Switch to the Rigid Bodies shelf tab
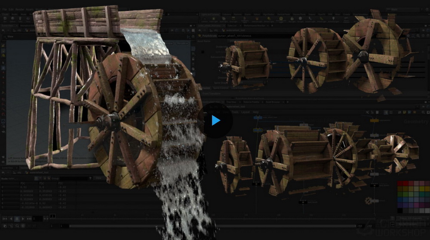Screen dimensions: 430x240 click(x=268, y=14)
